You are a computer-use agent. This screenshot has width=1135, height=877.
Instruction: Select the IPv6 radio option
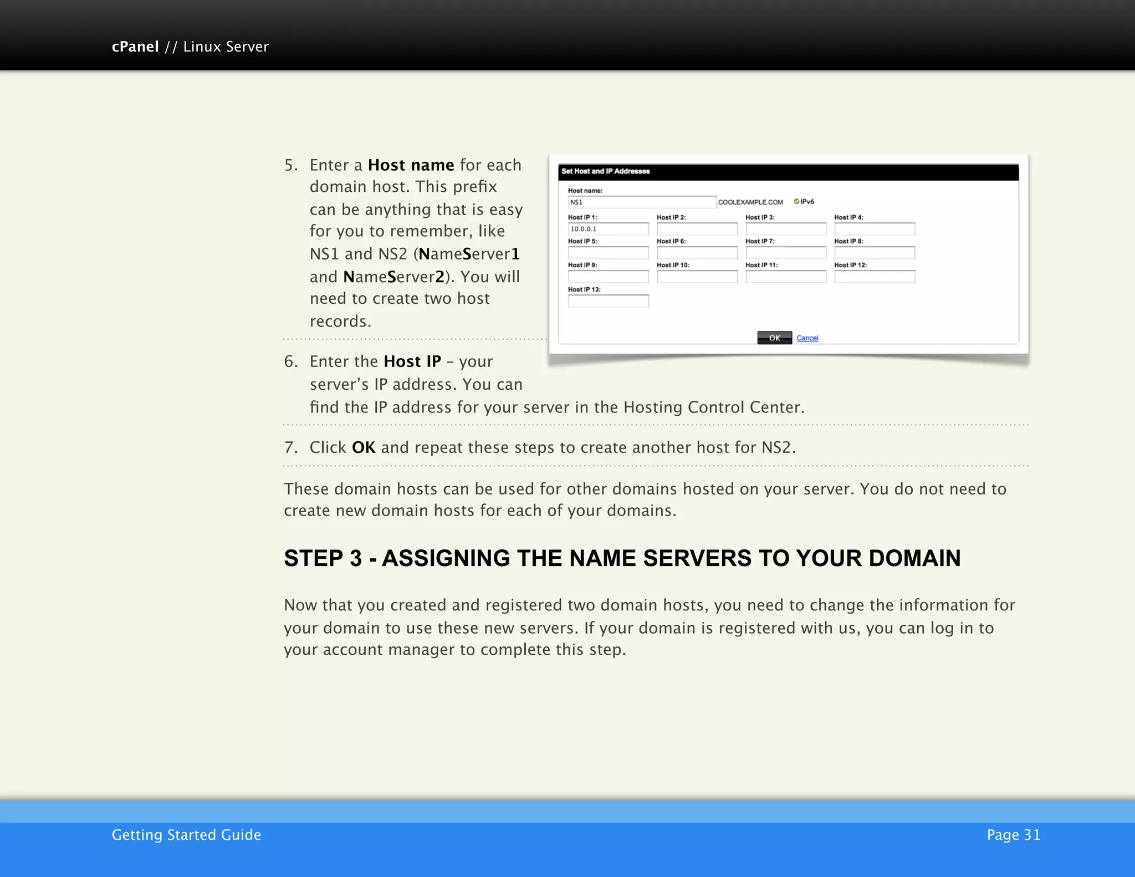pos(796,201)
